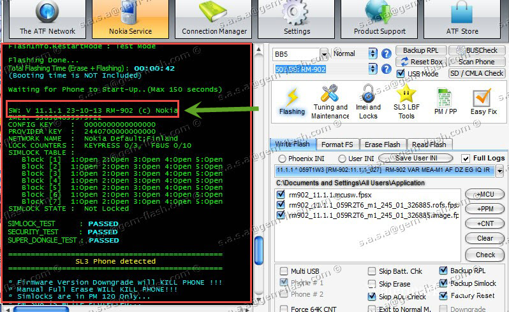This screenshot has height=312, width=509.
Task: Click the log panel scroll down arrow
Action: (x=259, y=299)
